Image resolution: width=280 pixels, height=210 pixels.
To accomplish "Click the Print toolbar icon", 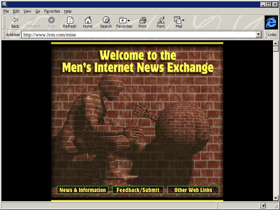I will click(142, 20).
